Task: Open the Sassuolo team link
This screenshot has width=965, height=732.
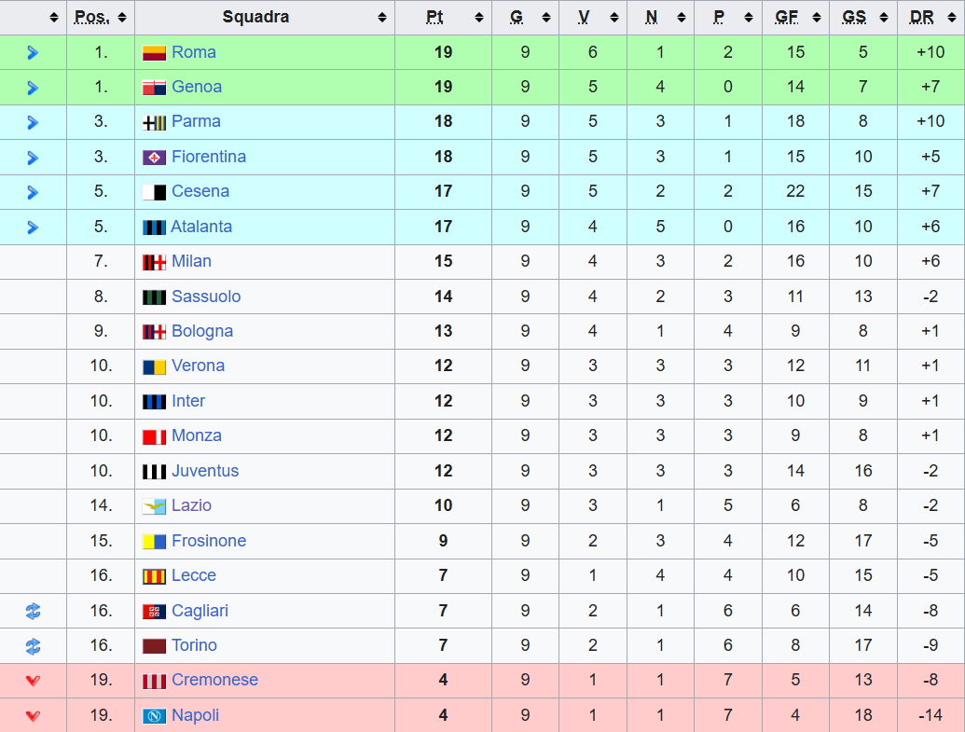Action: 206,297
